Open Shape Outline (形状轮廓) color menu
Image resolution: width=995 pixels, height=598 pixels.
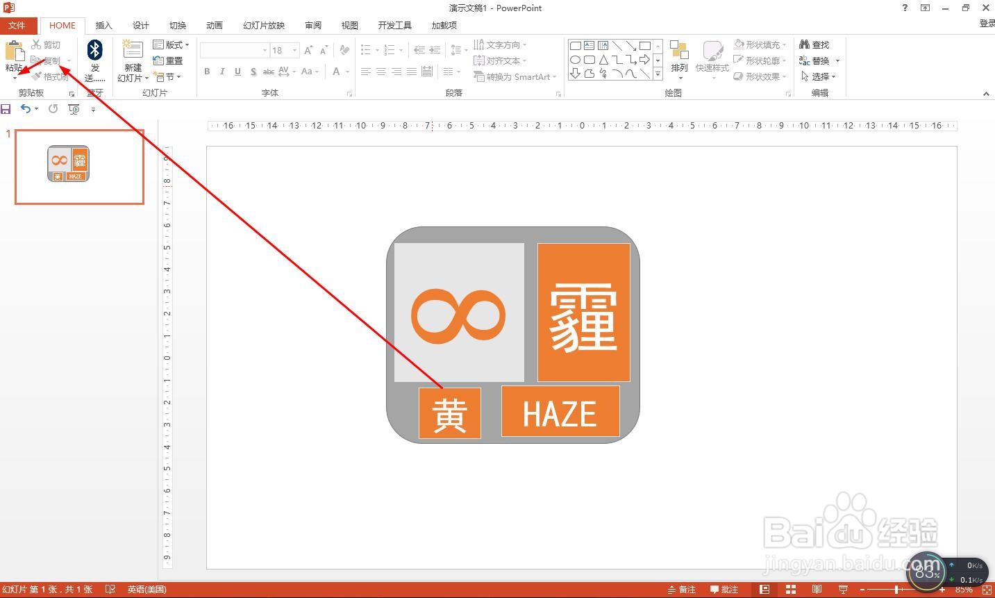760,60
